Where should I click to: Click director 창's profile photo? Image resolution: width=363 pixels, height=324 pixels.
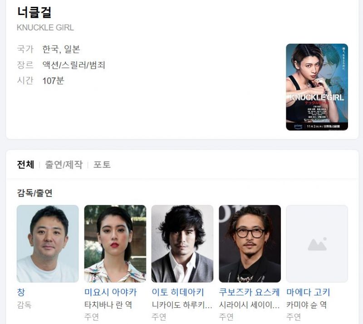click(48, 244)
